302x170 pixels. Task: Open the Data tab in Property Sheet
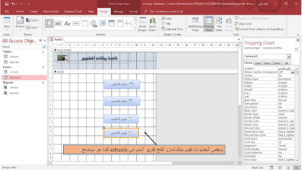click(258, 63)
